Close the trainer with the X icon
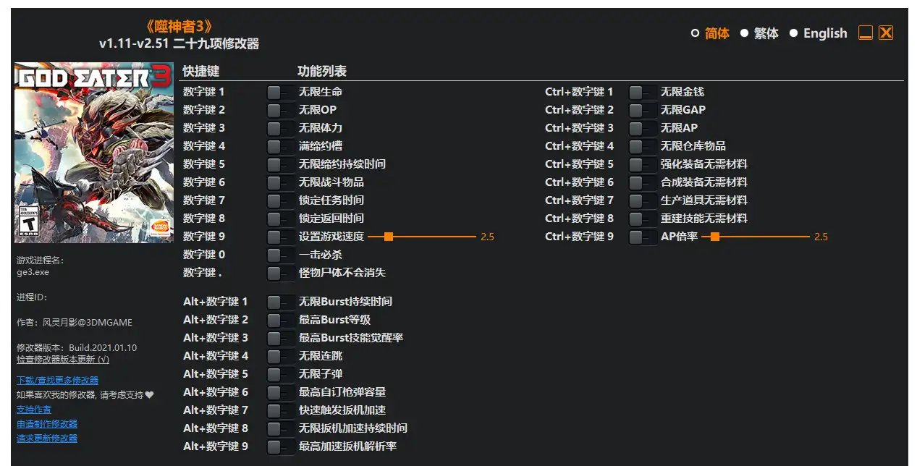This screenshot has width=917, height=466. coord(886,33)
